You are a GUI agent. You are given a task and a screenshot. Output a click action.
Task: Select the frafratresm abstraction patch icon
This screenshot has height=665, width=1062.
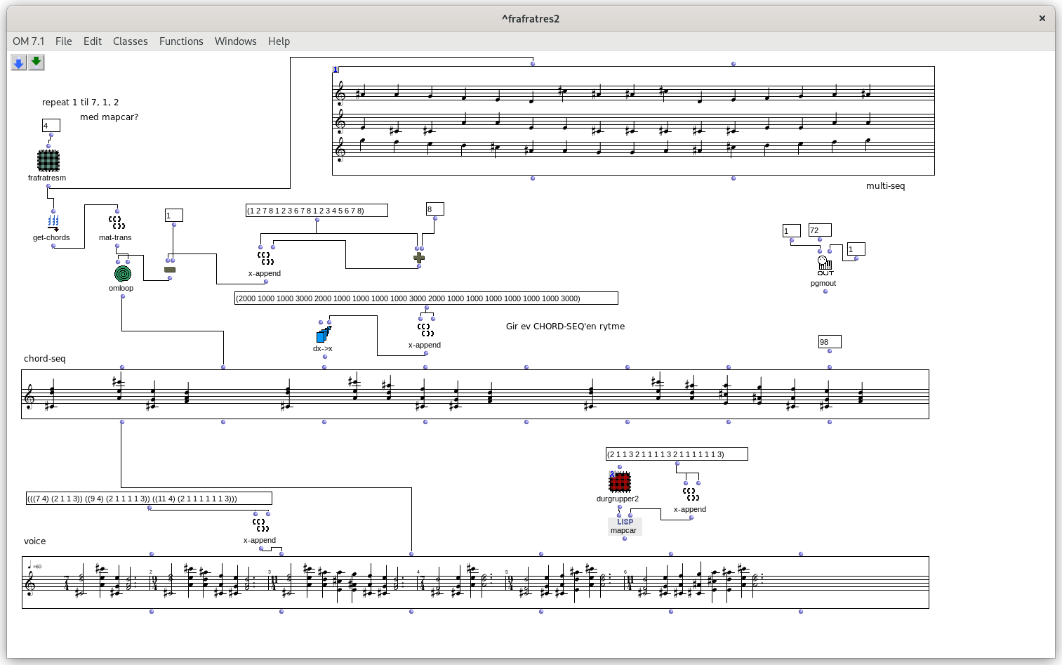(x=48, y=161)
